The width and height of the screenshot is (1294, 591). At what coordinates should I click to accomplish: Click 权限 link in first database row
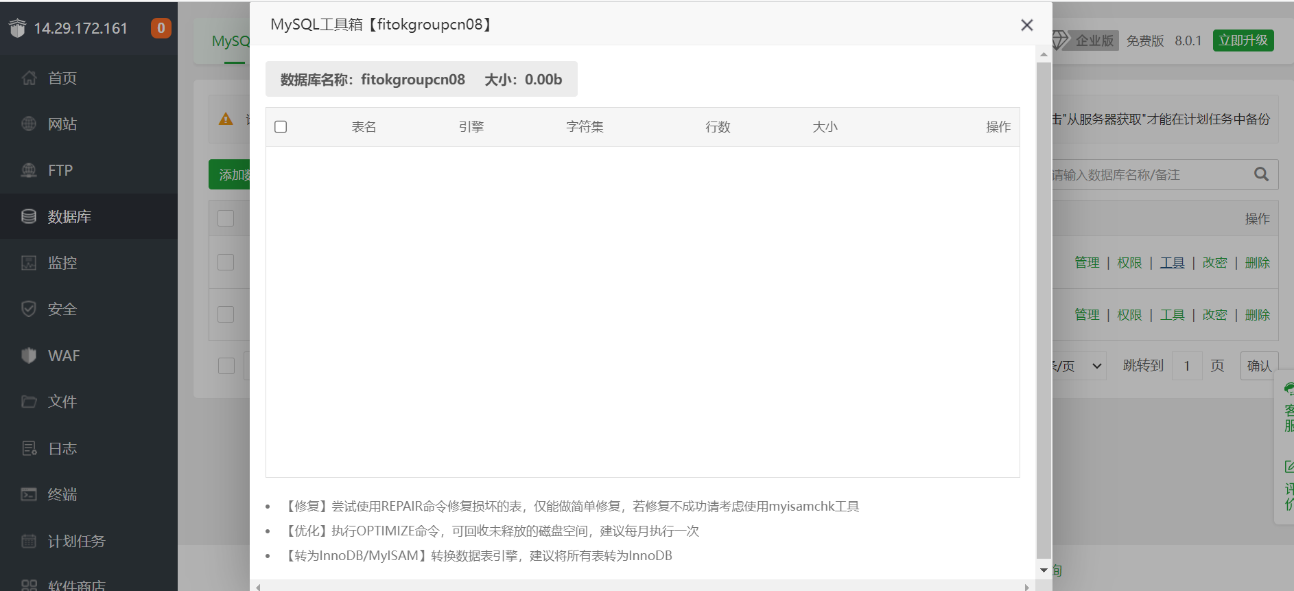click(1129, 263)
